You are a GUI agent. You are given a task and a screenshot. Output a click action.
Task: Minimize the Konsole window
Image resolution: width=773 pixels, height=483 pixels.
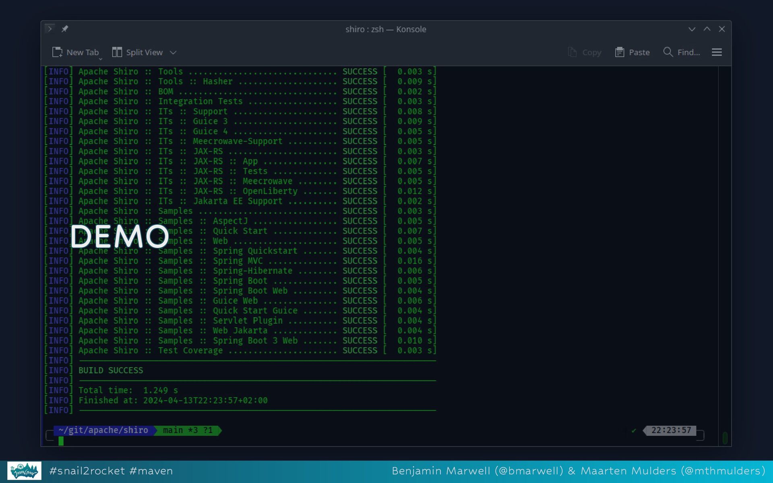[692, 29]
